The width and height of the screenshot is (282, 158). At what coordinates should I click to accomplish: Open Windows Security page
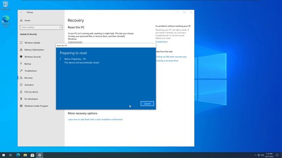33,57
